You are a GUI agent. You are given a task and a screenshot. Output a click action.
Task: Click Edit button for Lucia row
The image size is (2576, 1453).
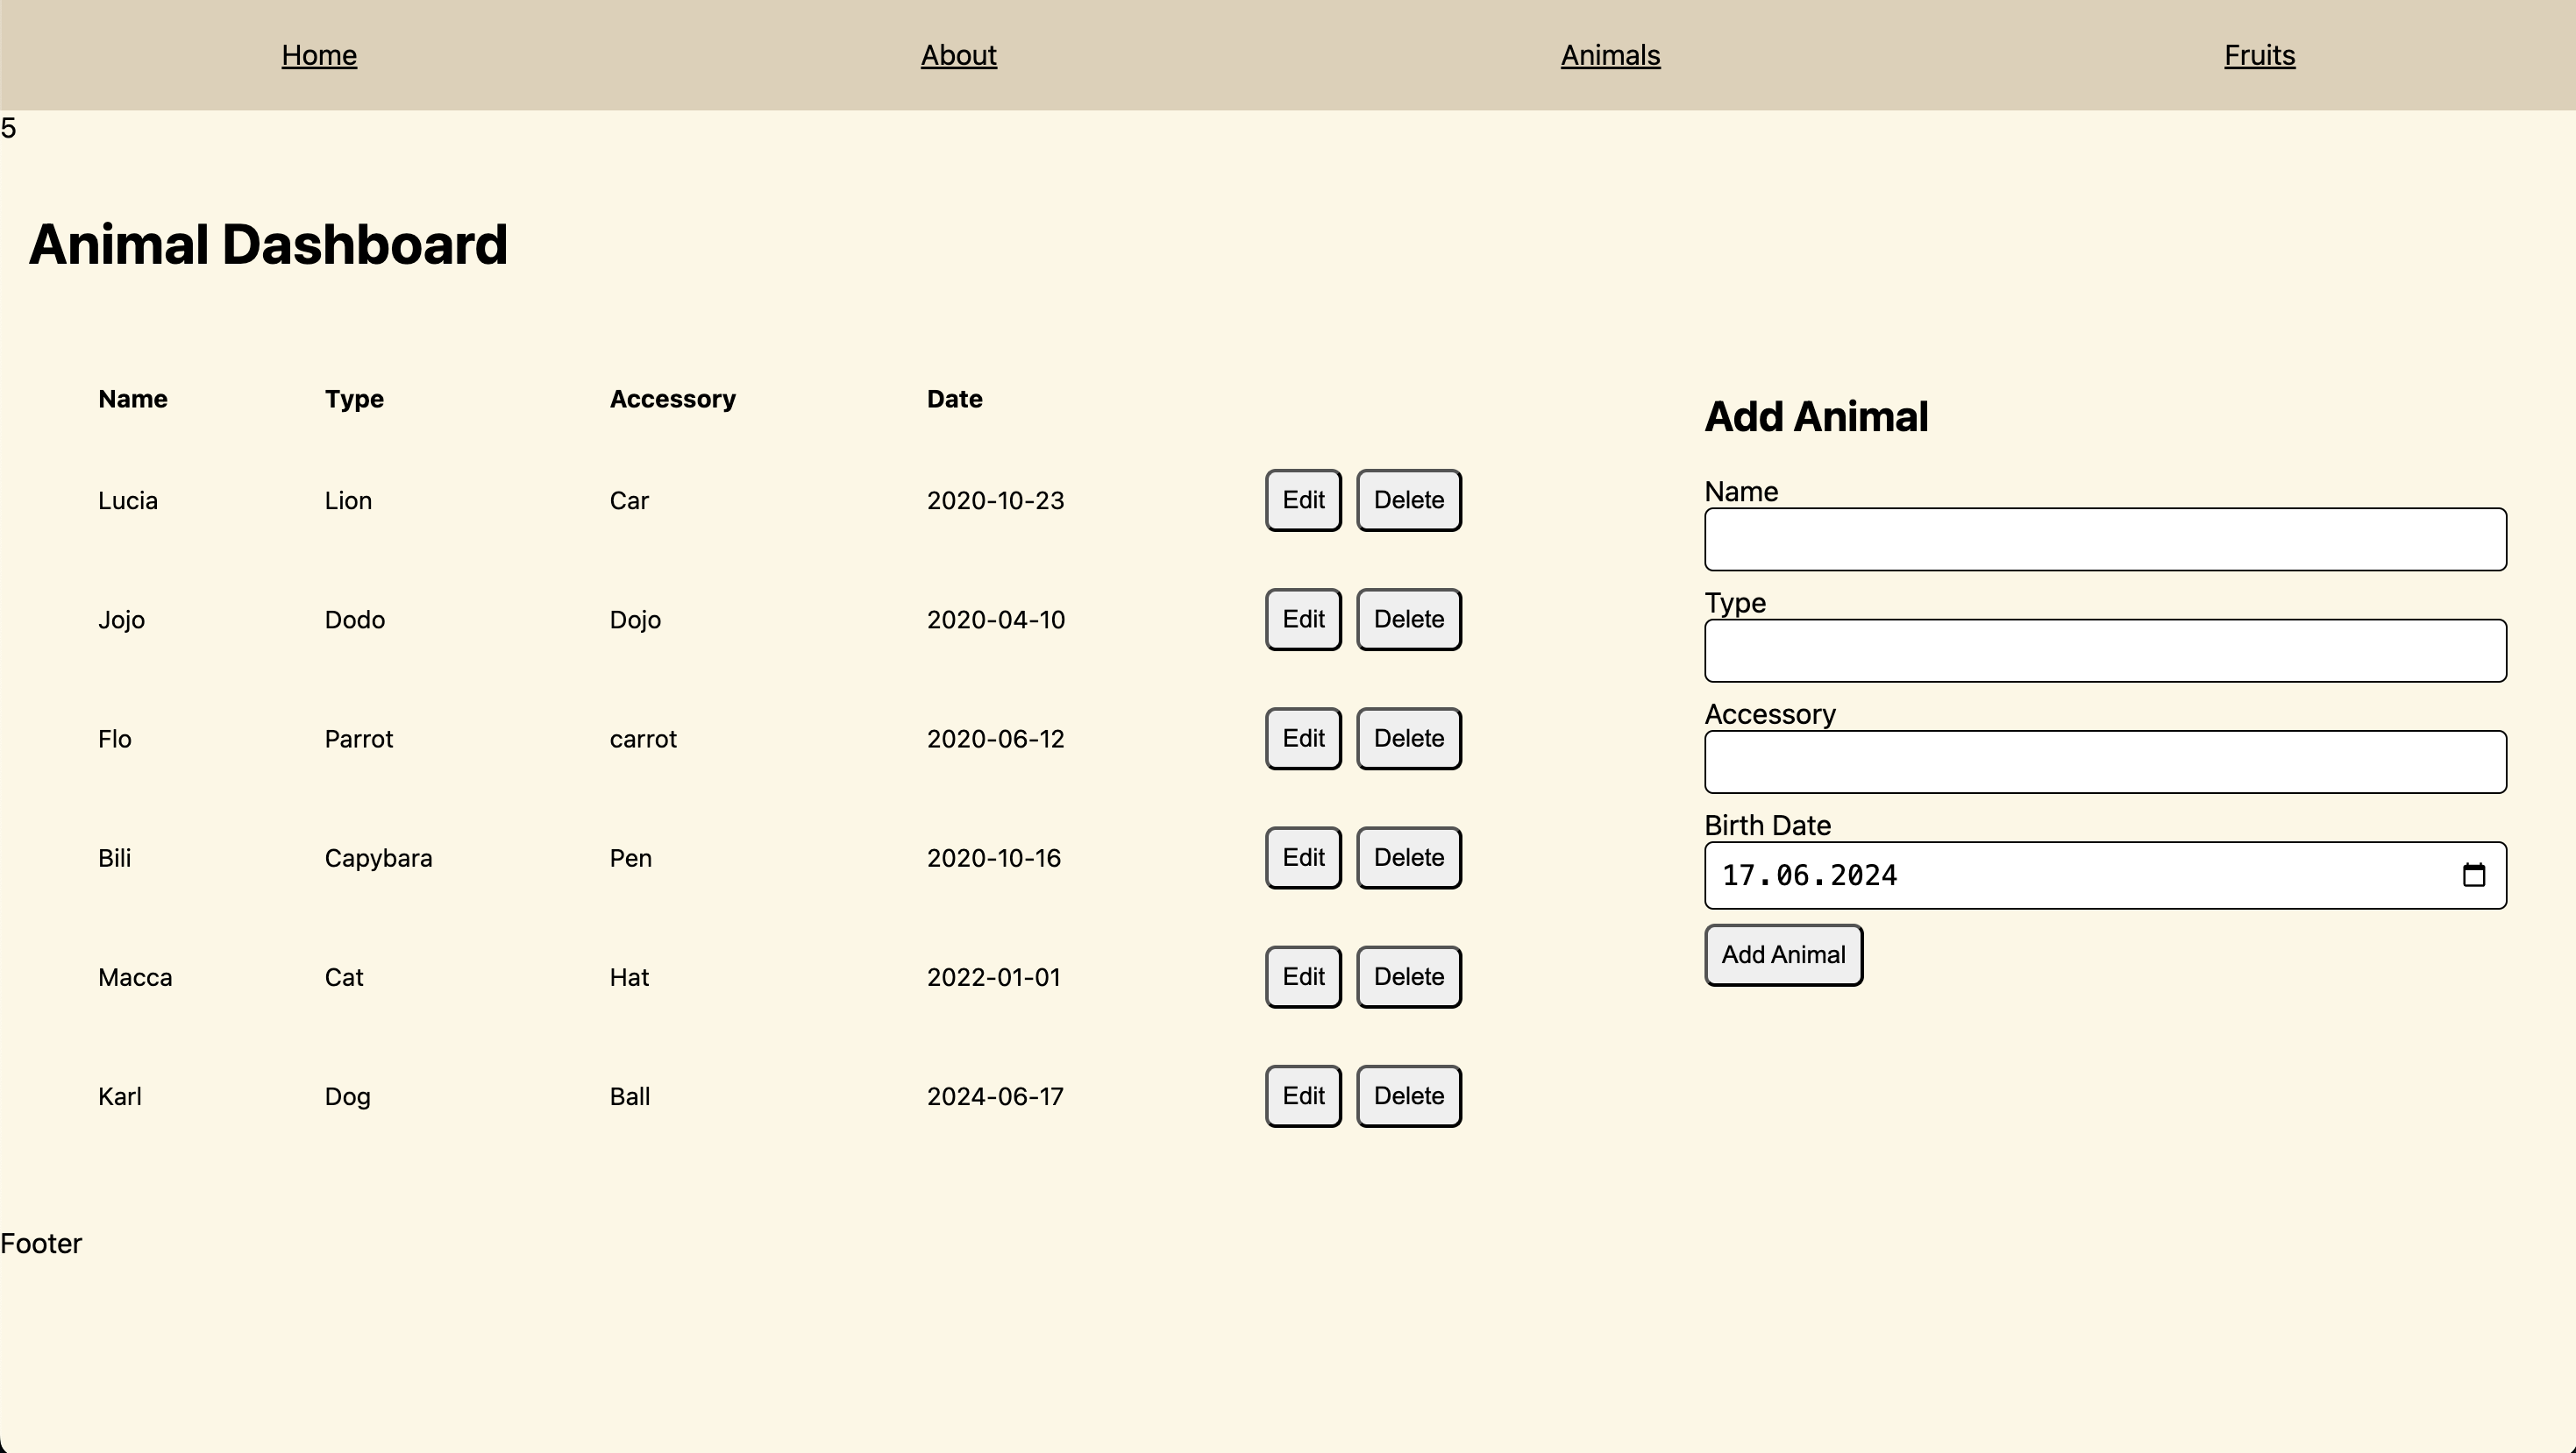click(x=1303, y=500)
